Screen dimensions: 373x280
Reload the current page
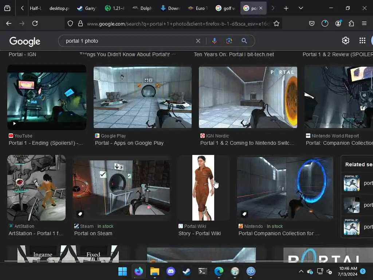coord(35,23)
